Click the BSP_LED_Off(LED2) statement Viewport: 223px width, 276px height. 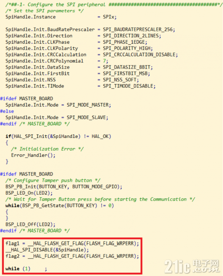pyautogui.click(x=30, y=224)
